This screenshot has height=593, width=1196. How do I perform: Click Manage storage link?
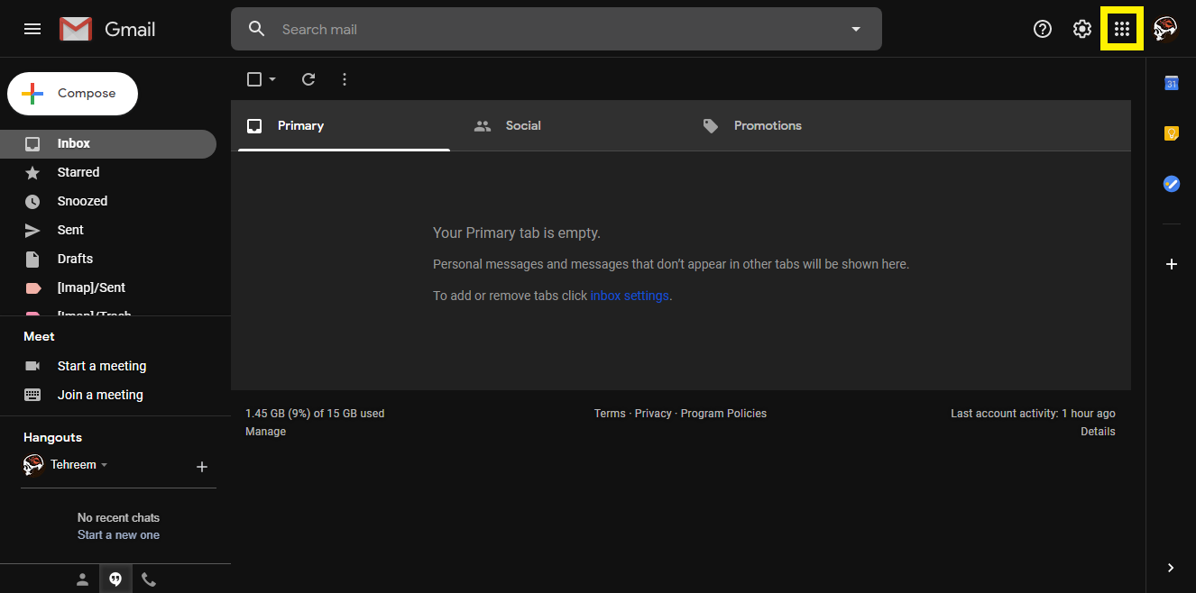[x=265, y=432]
